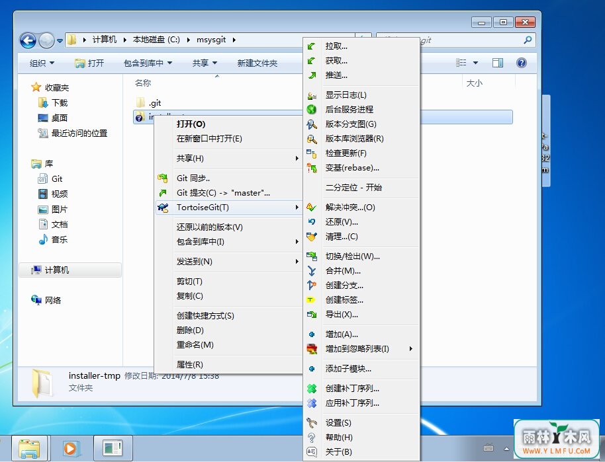Expand the 增加到忽略列表 submenu arrow
This screenshot has height=462, width=605.
click(x=411, y=349)
